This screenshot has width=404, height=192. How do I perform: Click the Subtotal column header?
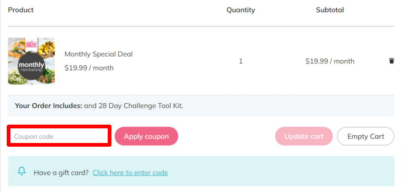[330, 10]
